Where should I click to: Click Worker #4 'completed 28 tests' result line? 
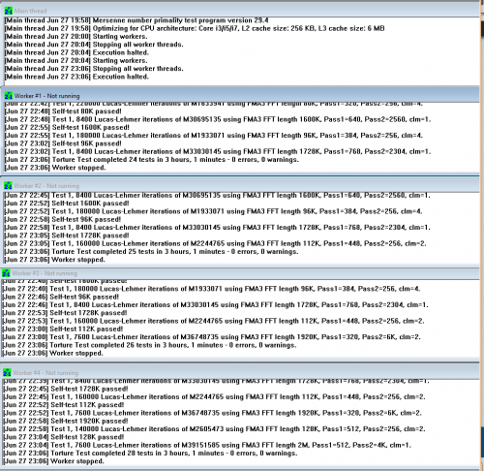point(150,454)
